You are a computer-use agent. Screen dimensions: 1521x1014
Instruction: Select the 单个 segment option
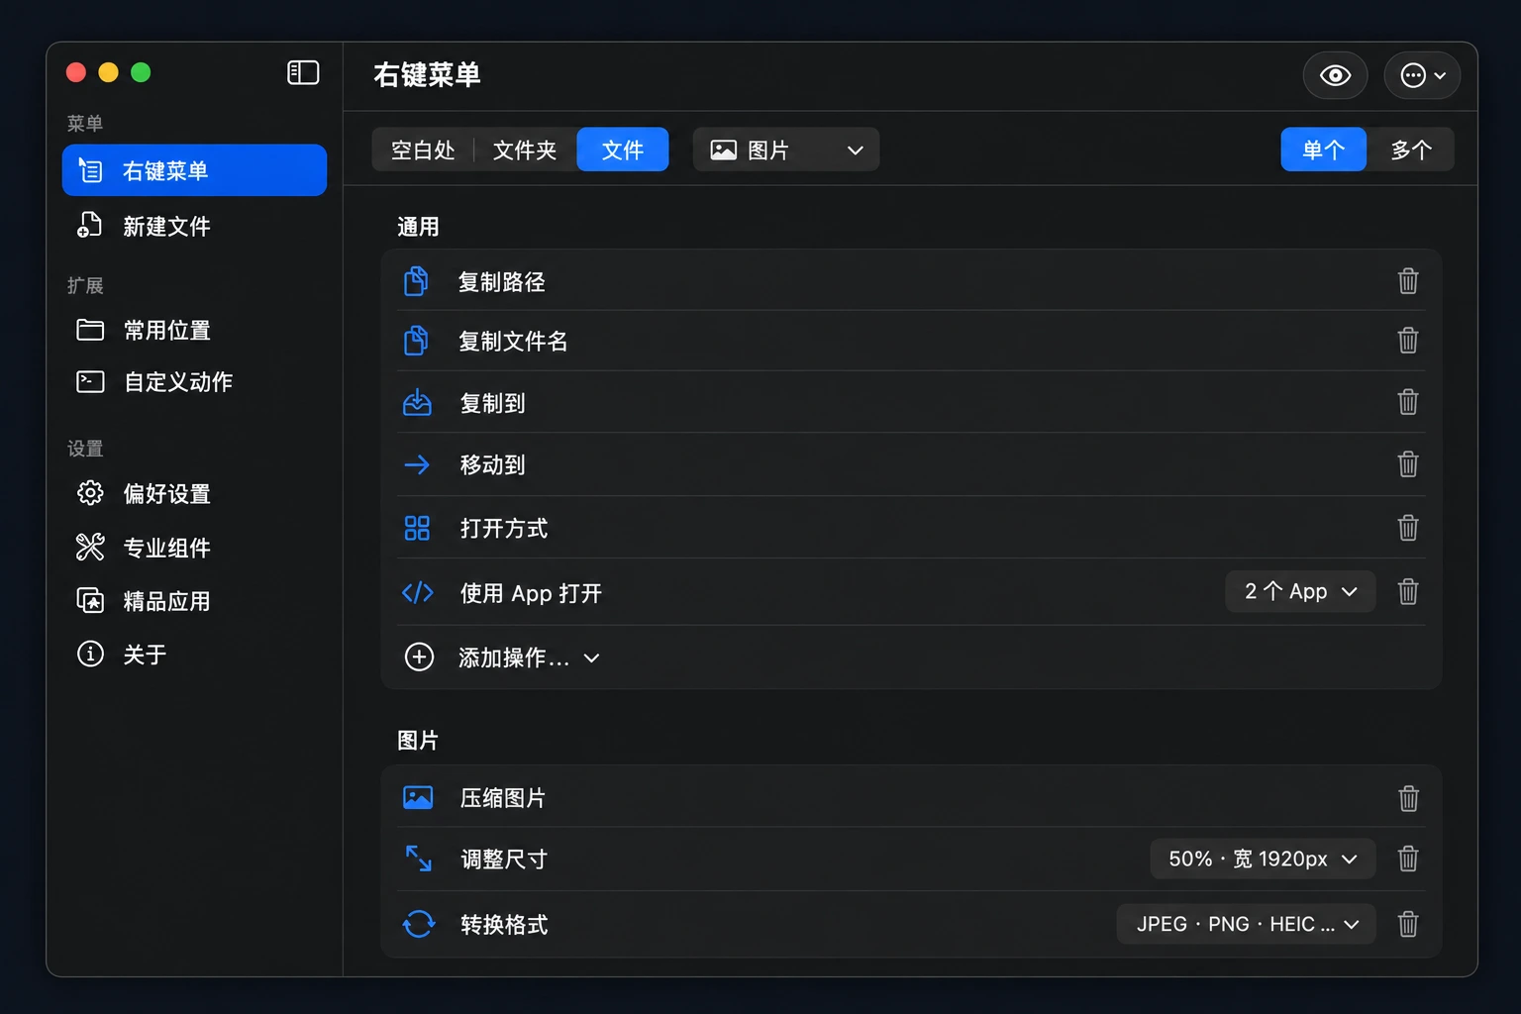pos(1323,150)
